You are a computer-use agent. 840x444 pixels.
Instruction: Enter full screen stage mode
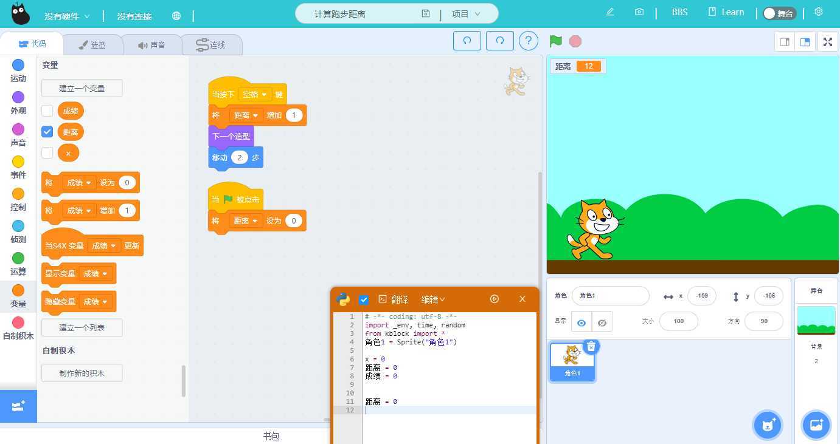(828, 42)
